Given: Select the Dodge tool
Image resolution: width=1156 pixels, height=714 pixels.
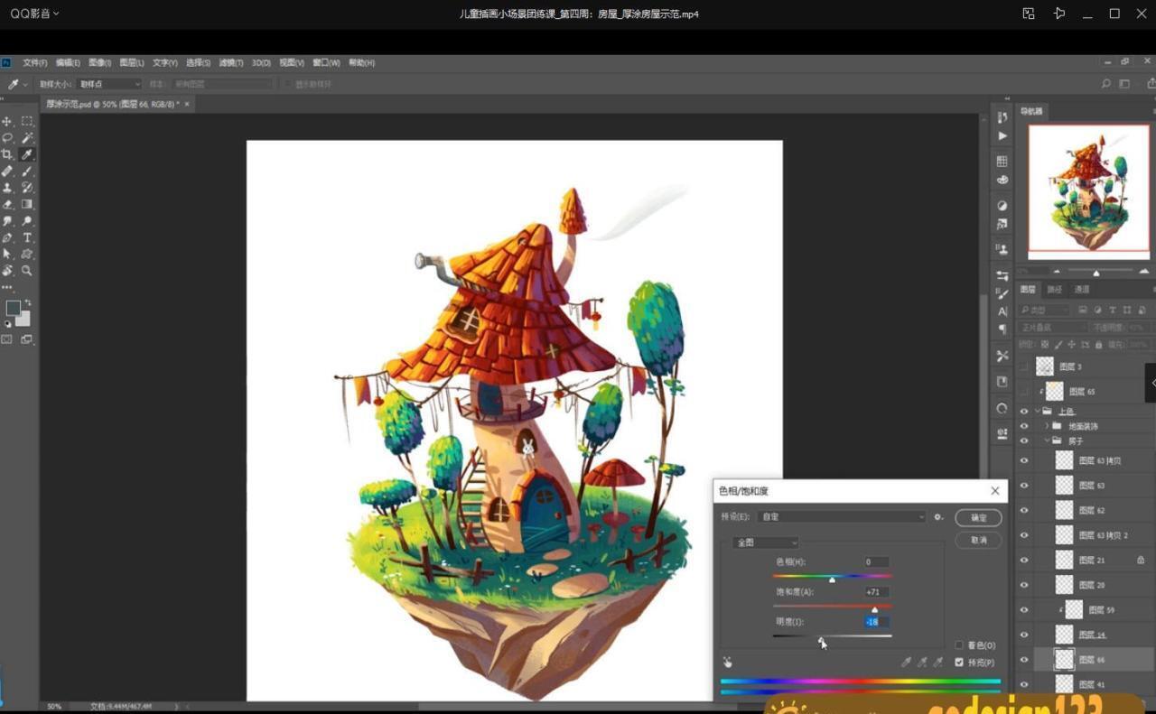Looking at the screenshot, I should 27,221.
